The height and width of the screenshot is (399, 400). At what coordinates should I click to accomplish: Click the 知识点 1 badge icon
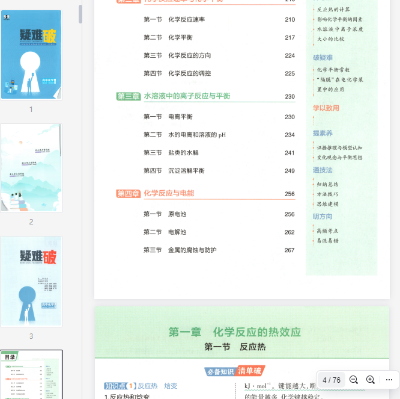[x=120, y=386]
